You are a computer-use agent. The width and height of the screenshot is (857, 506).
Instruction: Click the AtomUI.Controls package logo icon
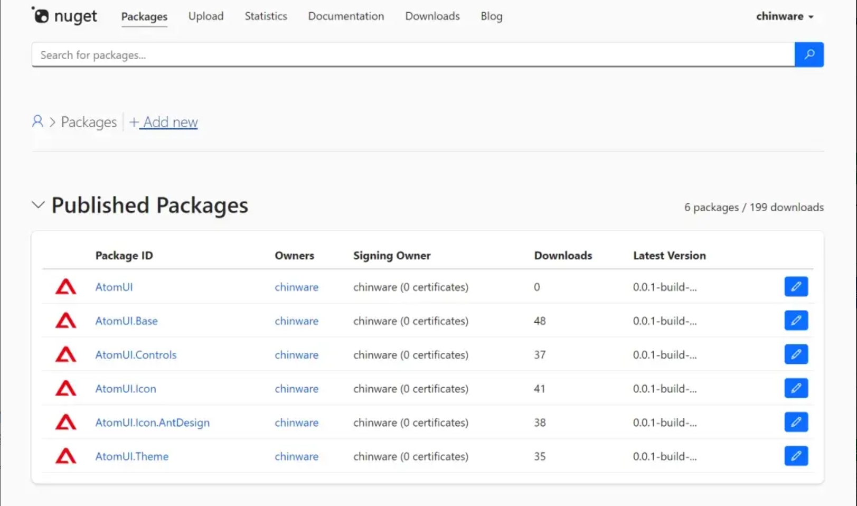click(x=66, y=354)
